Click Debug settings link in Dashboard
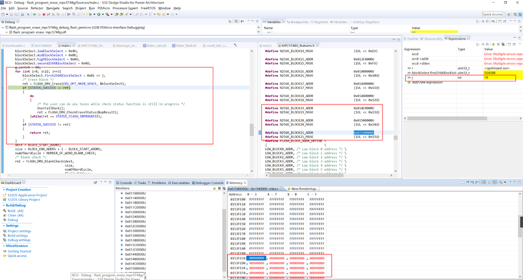This screenshot has height=280, width=523. click(19, 240)
